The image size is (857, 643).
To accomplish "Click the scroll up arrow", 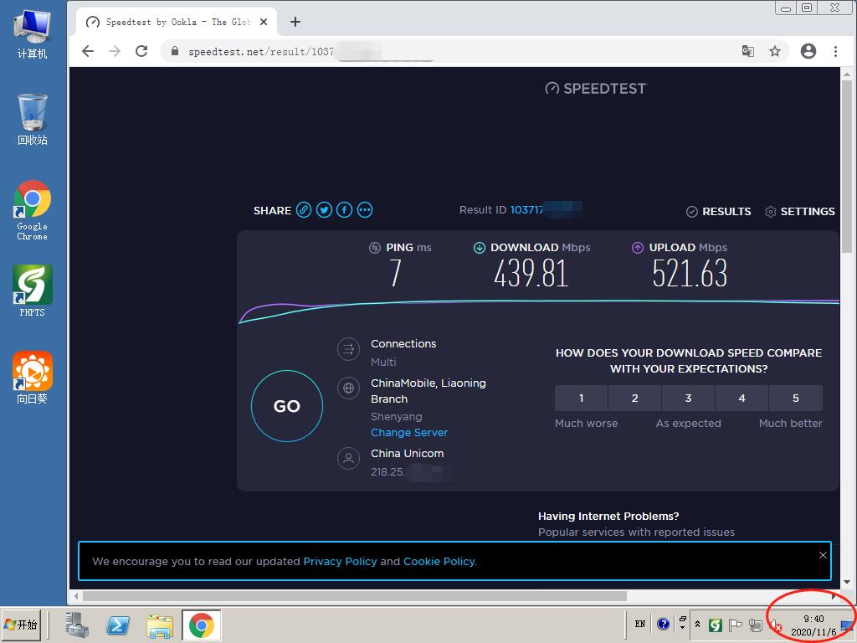I will [x=847, y=75].
